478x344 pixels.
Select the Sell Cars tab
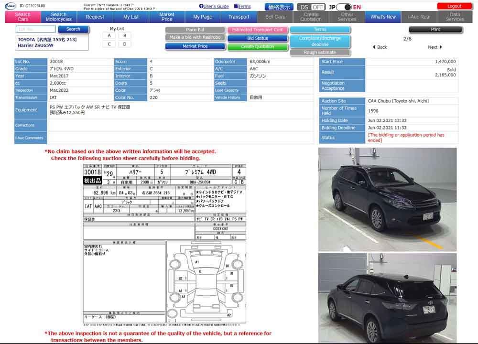[275, 17]
